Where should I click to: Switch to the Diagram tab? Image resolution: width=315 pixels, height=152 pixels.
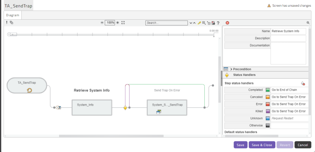[13, 15]
